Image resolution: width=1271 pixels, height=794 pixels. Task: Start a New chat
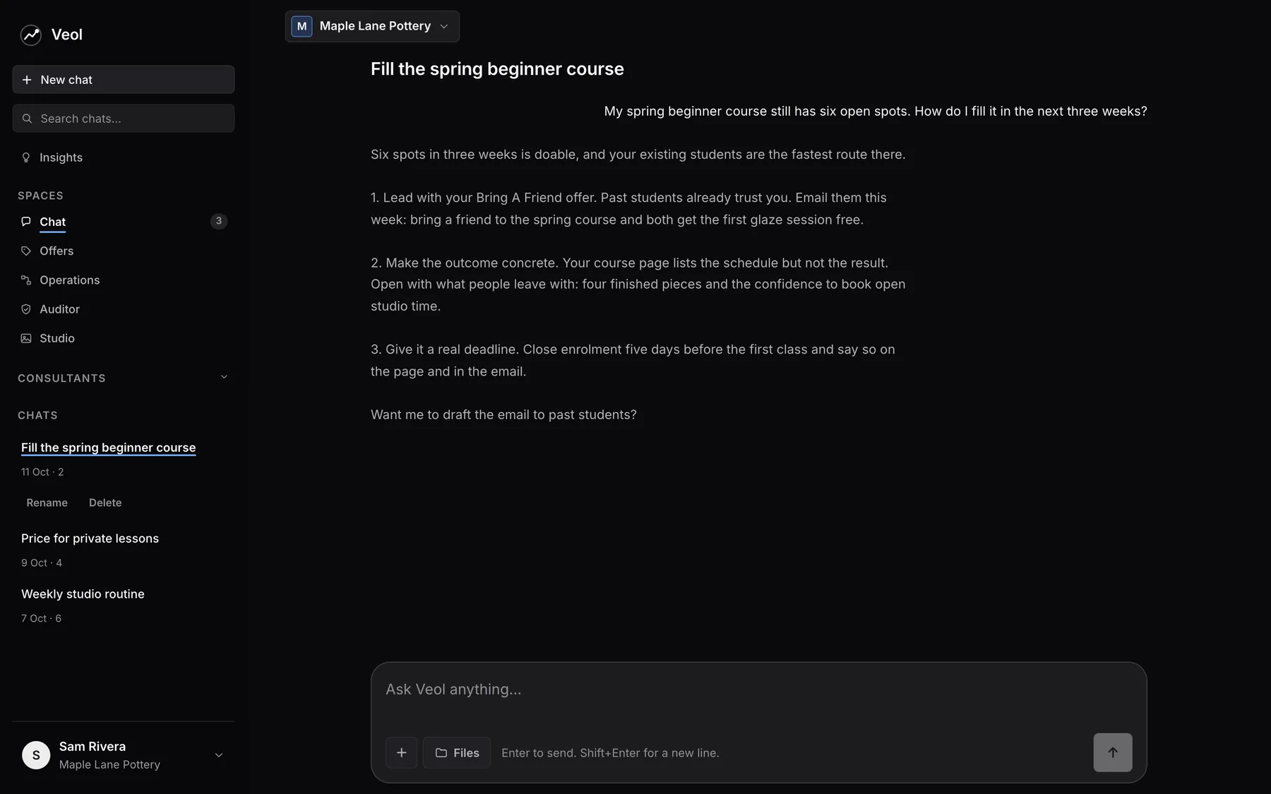tap(124, 80)
